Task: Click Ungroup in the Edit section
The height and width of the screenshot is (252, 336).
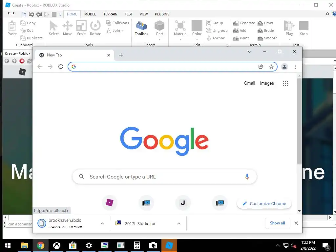Action: pos(217,31)
